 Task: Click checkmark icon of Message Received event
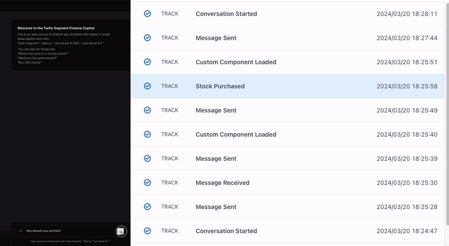point(148,182)
